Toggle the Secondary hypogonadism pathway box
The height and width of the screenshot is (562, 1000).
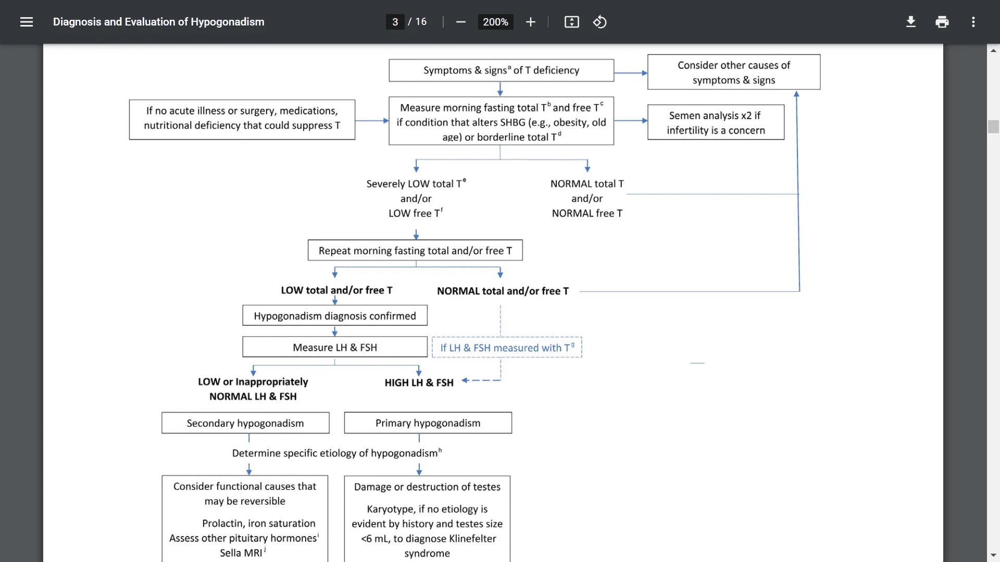pyautogui.click(x=245, y=422)
